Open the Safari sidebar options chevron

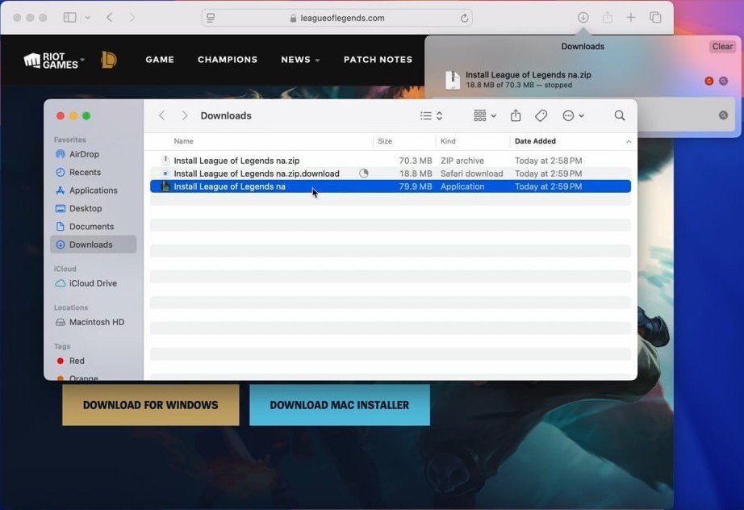(x=87, y=18)
